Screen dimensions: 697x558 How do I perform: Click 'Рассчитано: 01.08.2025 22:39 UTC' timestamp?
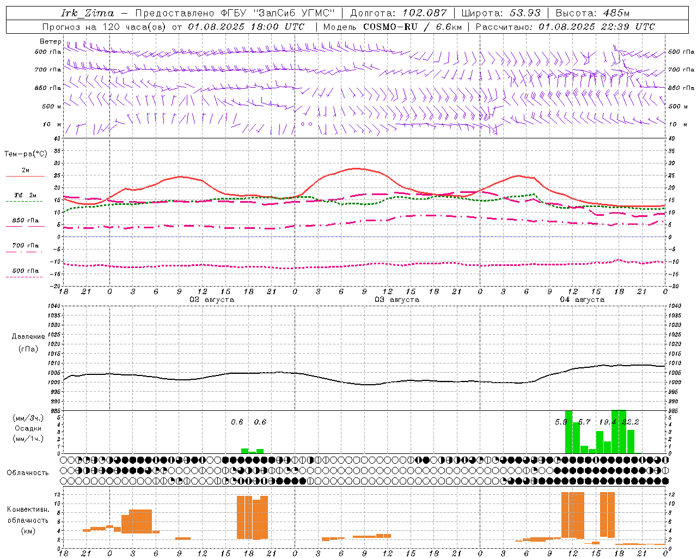coord(566,27)
